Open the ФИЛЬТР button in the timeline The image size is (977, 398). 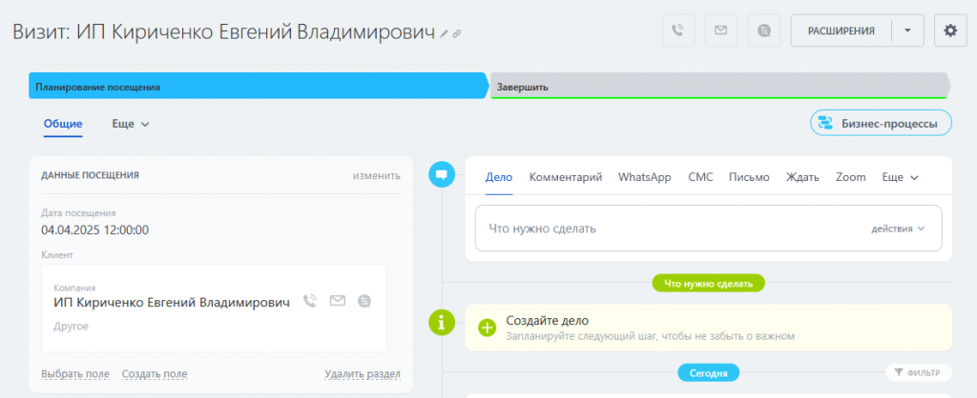[x=919, y=372]
